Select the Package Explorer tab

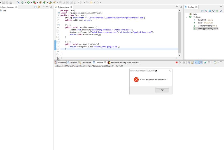(x=8, y=7)
